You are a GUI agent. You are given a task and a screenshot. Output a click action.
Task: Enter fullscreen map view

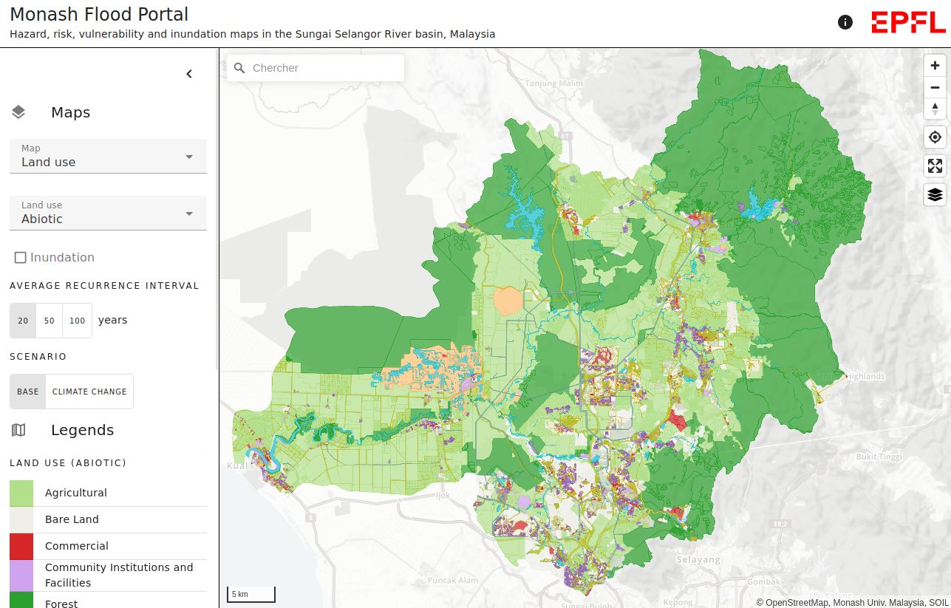[x=935, y=166]
